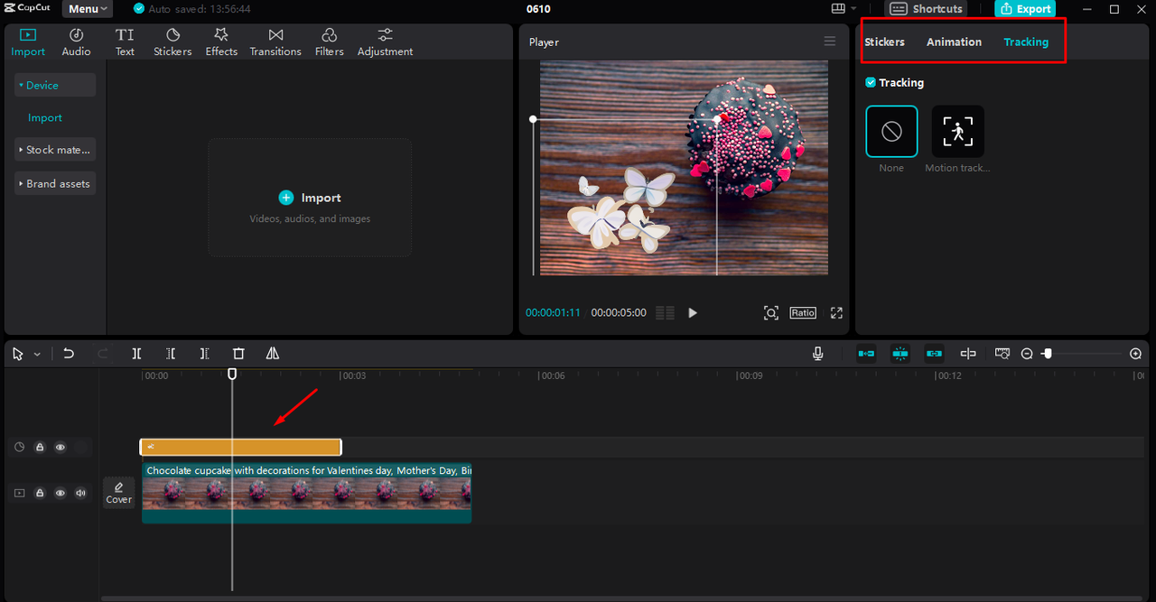Select the None tracking option

[x=891, y=132]
